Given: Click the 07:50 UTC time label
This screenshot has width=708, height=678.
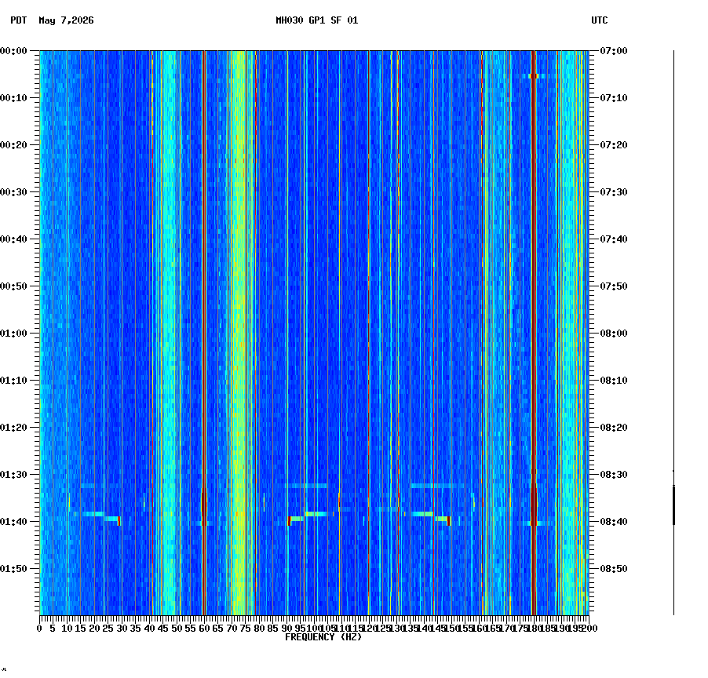Looking at the screenshot, I should [x=614, y=286].
